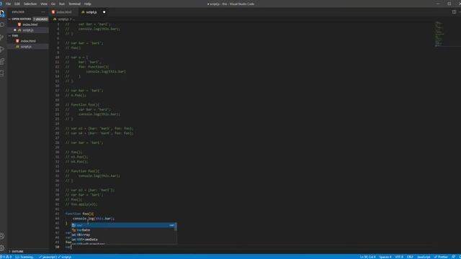Image resolution: width=461 pixels, height=259 pixels.
Task: Open the Run and Debug view
Action: (2, 49)
